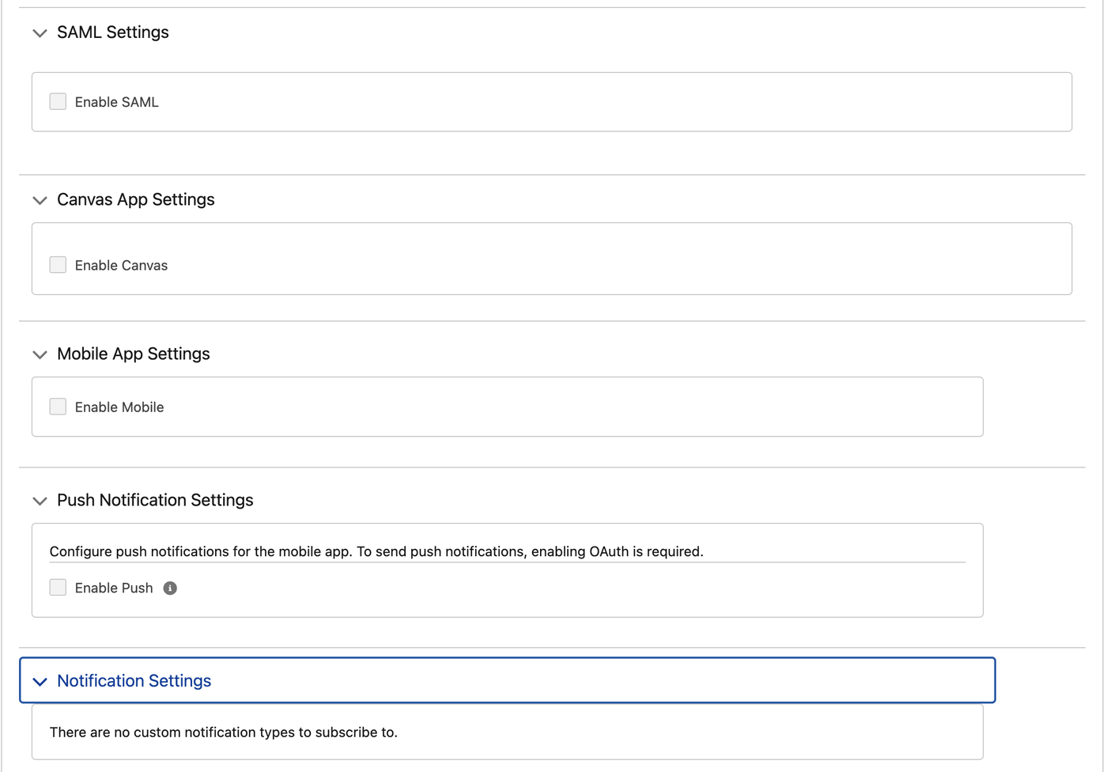The height and width of the screenshot is (772, 1107).
Task: Click the Push Notification Settings heading
Action: tap(155, 500)
